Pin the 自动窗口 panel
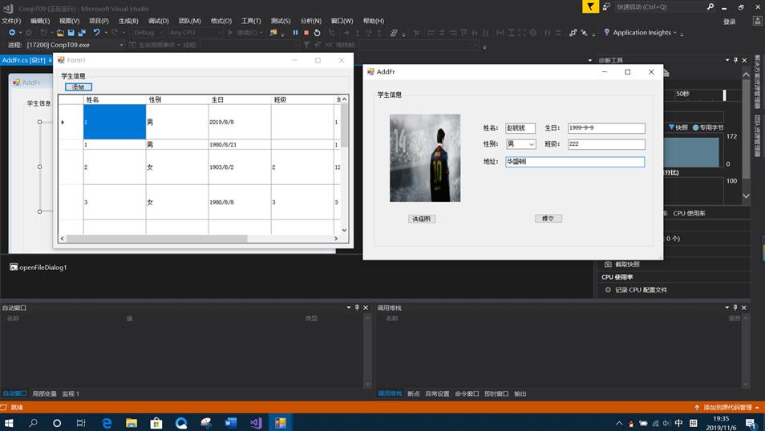The height and width of the screenshot is (431, 765). coord(357,308)
